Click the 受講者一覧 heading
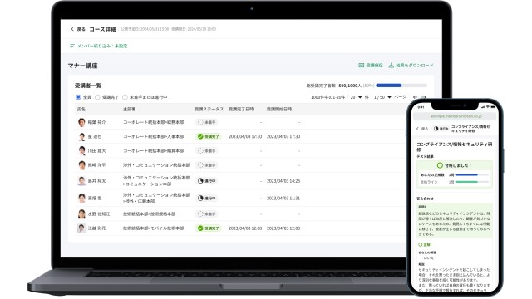532x299 pixels. [88, 86]
